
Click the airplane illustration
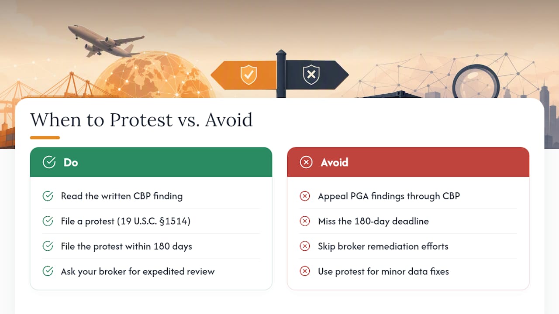coord(106,41)
